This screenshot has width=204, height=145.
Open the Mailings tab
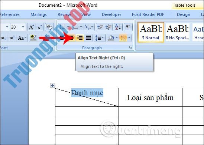(39, 14)
